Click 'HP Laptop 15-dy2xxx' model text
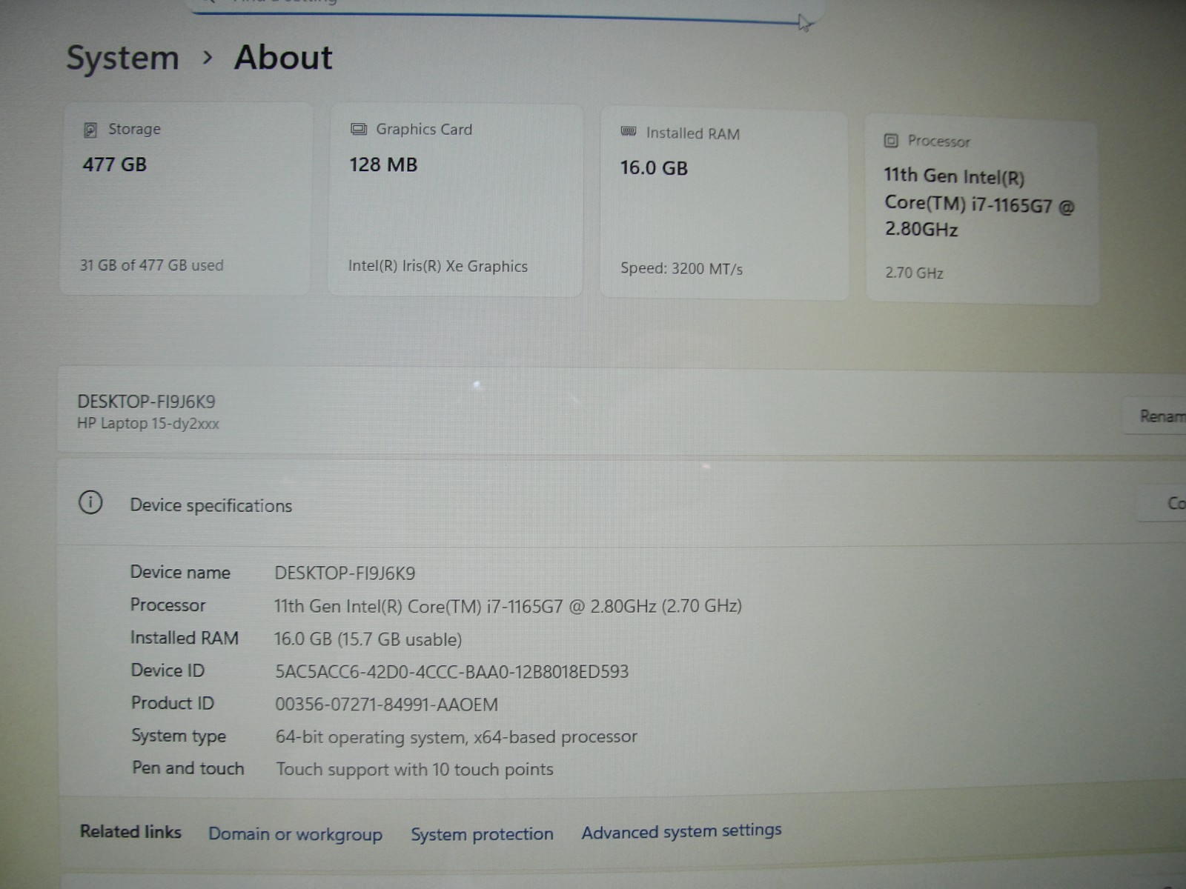The width and height of the screenshot is (1186, 889). pyautogui.click(x=148, y=424)
